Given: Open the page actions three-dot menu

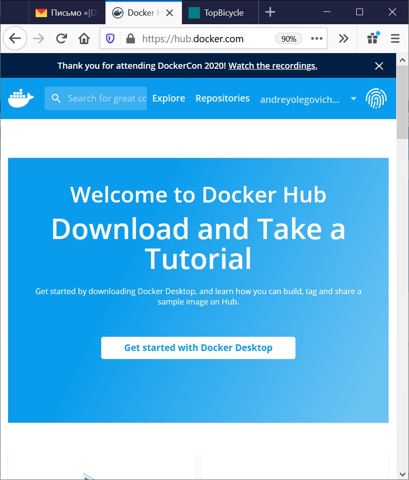Looking at the screenshot, I should 317,38.
